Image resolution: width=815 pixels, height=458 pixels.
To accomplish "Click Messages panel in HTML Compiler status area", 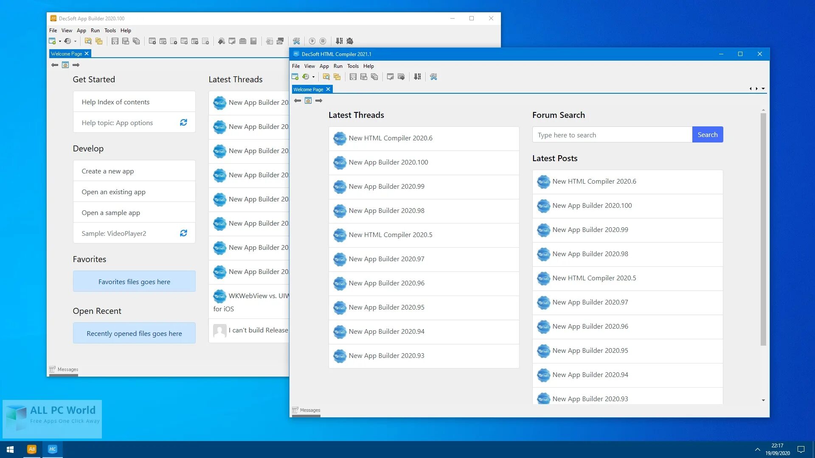I will coord(306,410).
